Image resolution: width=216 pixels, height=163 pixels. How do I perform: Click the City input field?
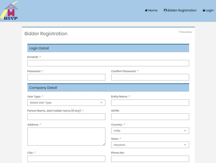[66, 159]
